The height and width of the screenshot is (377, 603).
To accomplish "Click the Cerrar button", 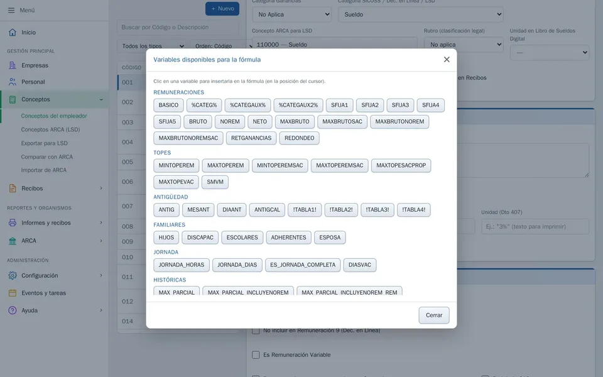I will [434, 315].
